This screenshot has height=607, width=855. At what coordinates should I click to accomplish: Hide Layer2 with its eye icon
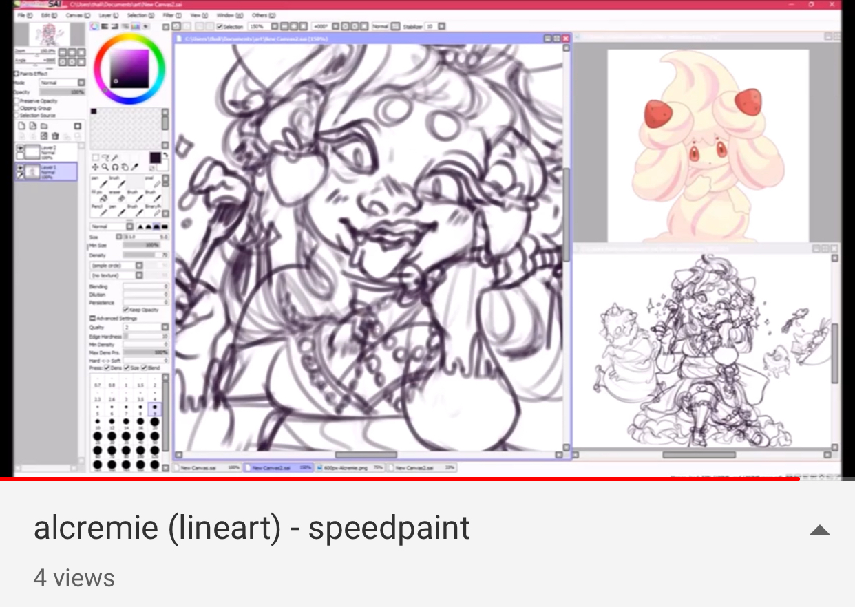point(20,148)
